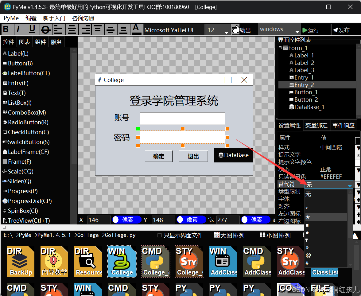
Task: Select the Label(L) widget in toolbox
Action: (16, 54)
